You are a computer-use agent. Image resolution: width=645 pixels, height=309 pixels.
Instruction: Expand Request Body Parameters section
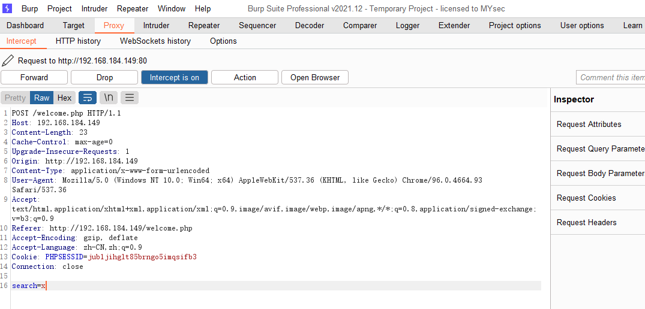click(x=598, y=174)
